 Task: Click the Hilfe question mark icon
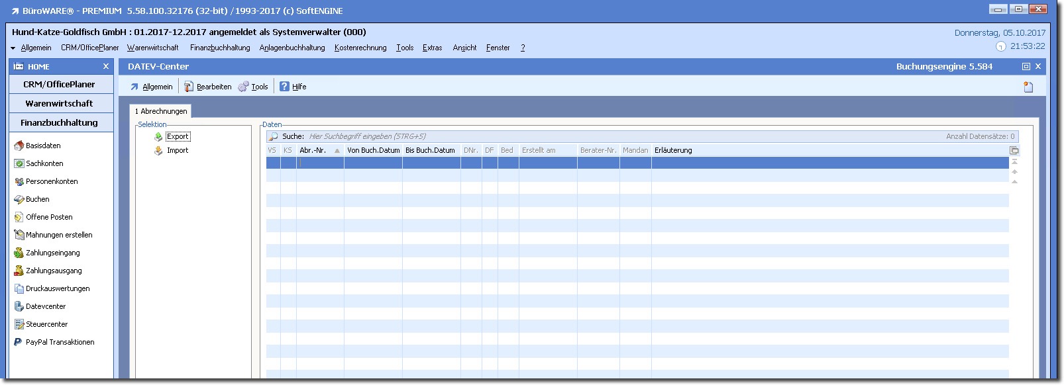tap(284, 87)
